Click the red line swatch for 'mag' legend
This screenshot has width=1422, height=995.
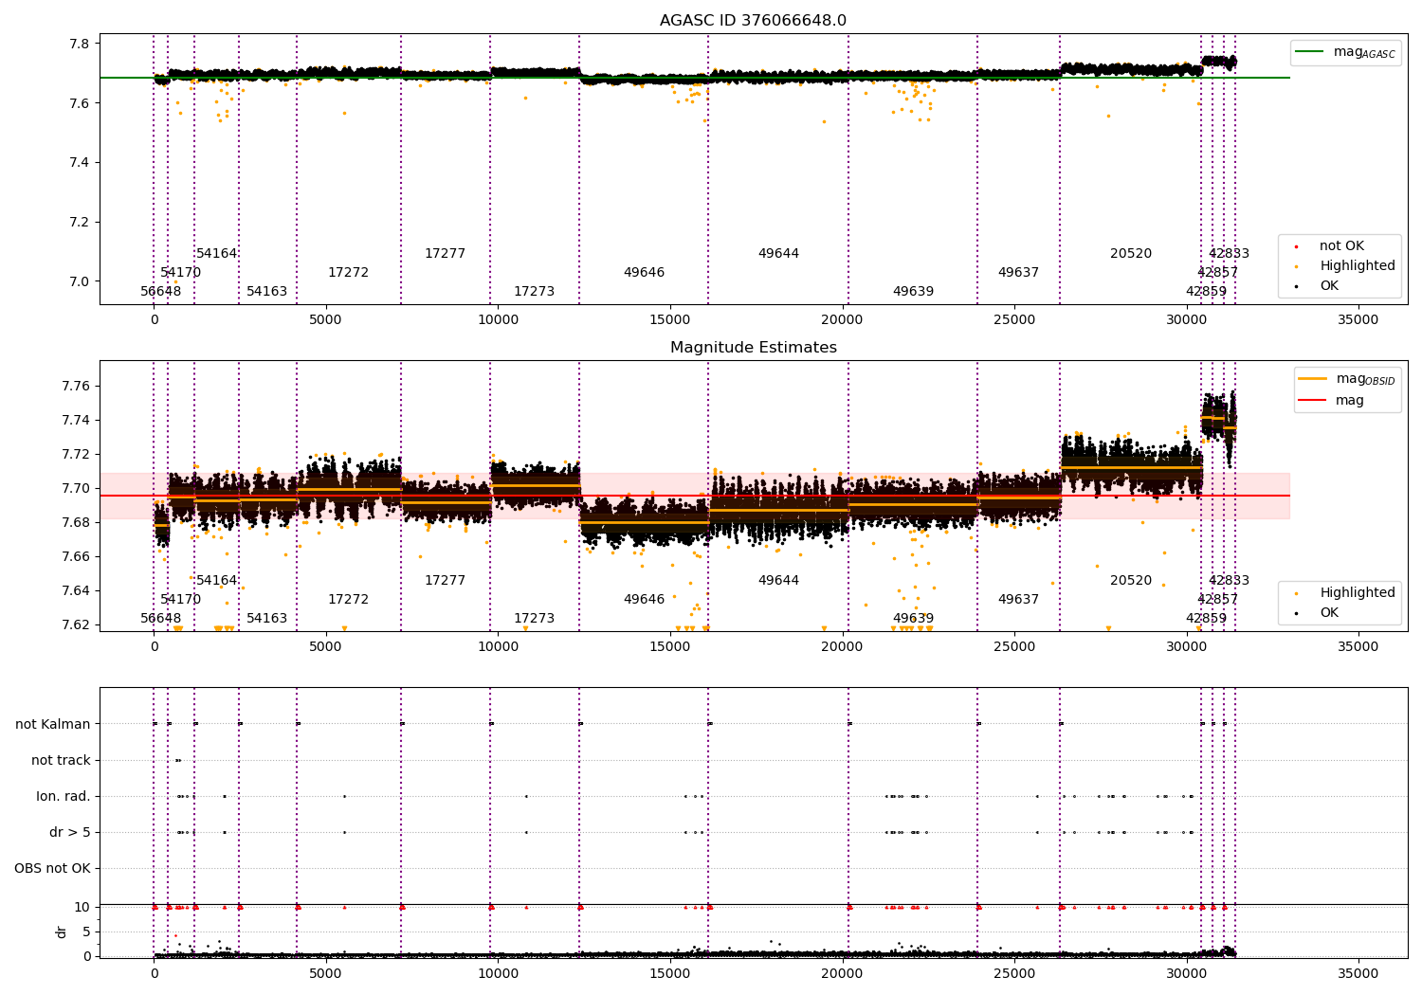point(1313,400)
